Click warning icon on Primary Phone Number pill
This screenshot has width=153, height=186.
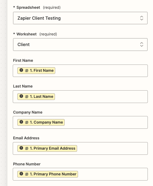click(21, 174)
